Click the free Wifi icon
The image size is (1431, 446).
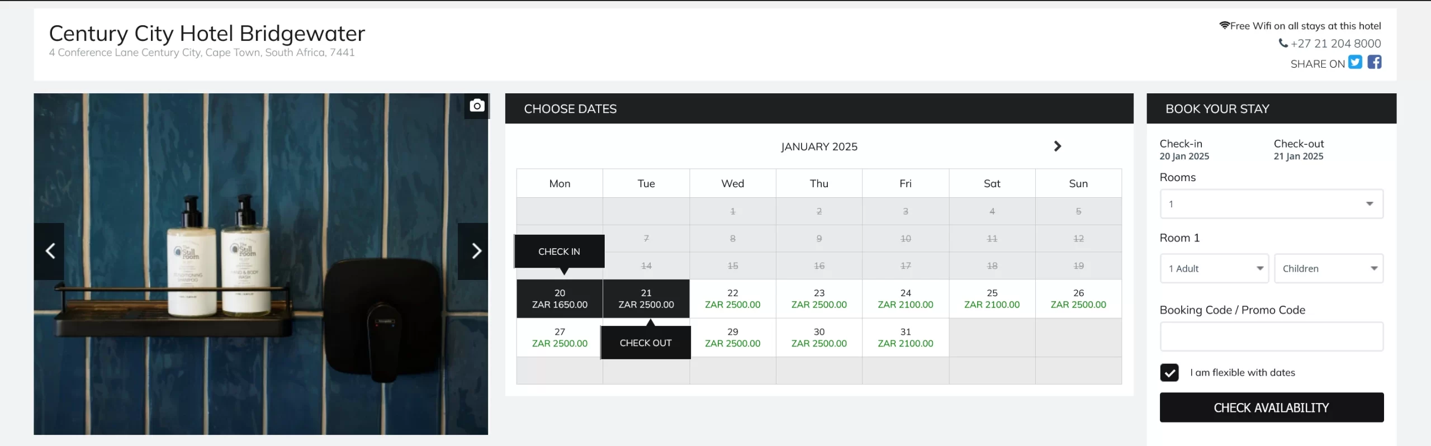1224,25
